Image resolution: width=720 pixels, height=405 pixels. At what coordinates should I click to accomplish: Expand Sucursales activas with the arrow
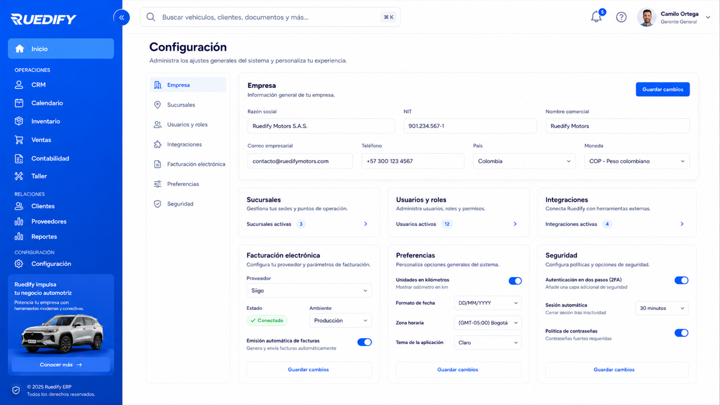coord(366,224)
